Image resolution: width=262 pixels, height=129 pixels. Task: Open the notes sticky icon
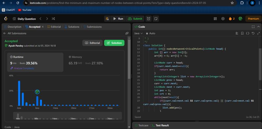pyautogui.click(x=156, y=19)
